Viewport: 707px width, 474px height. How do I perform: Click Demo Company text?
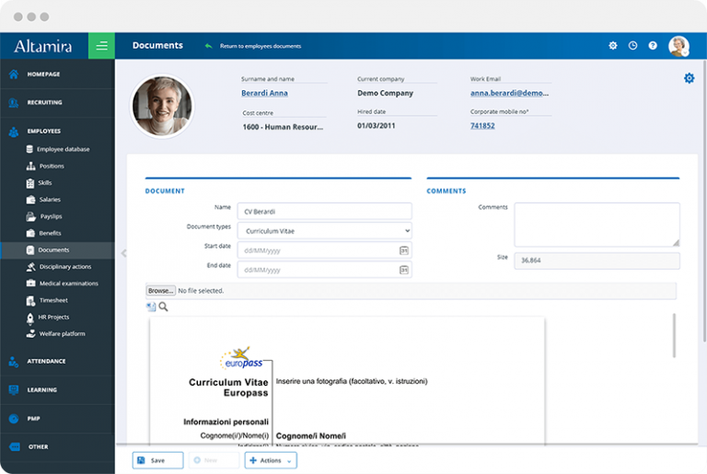pos(385,93)
